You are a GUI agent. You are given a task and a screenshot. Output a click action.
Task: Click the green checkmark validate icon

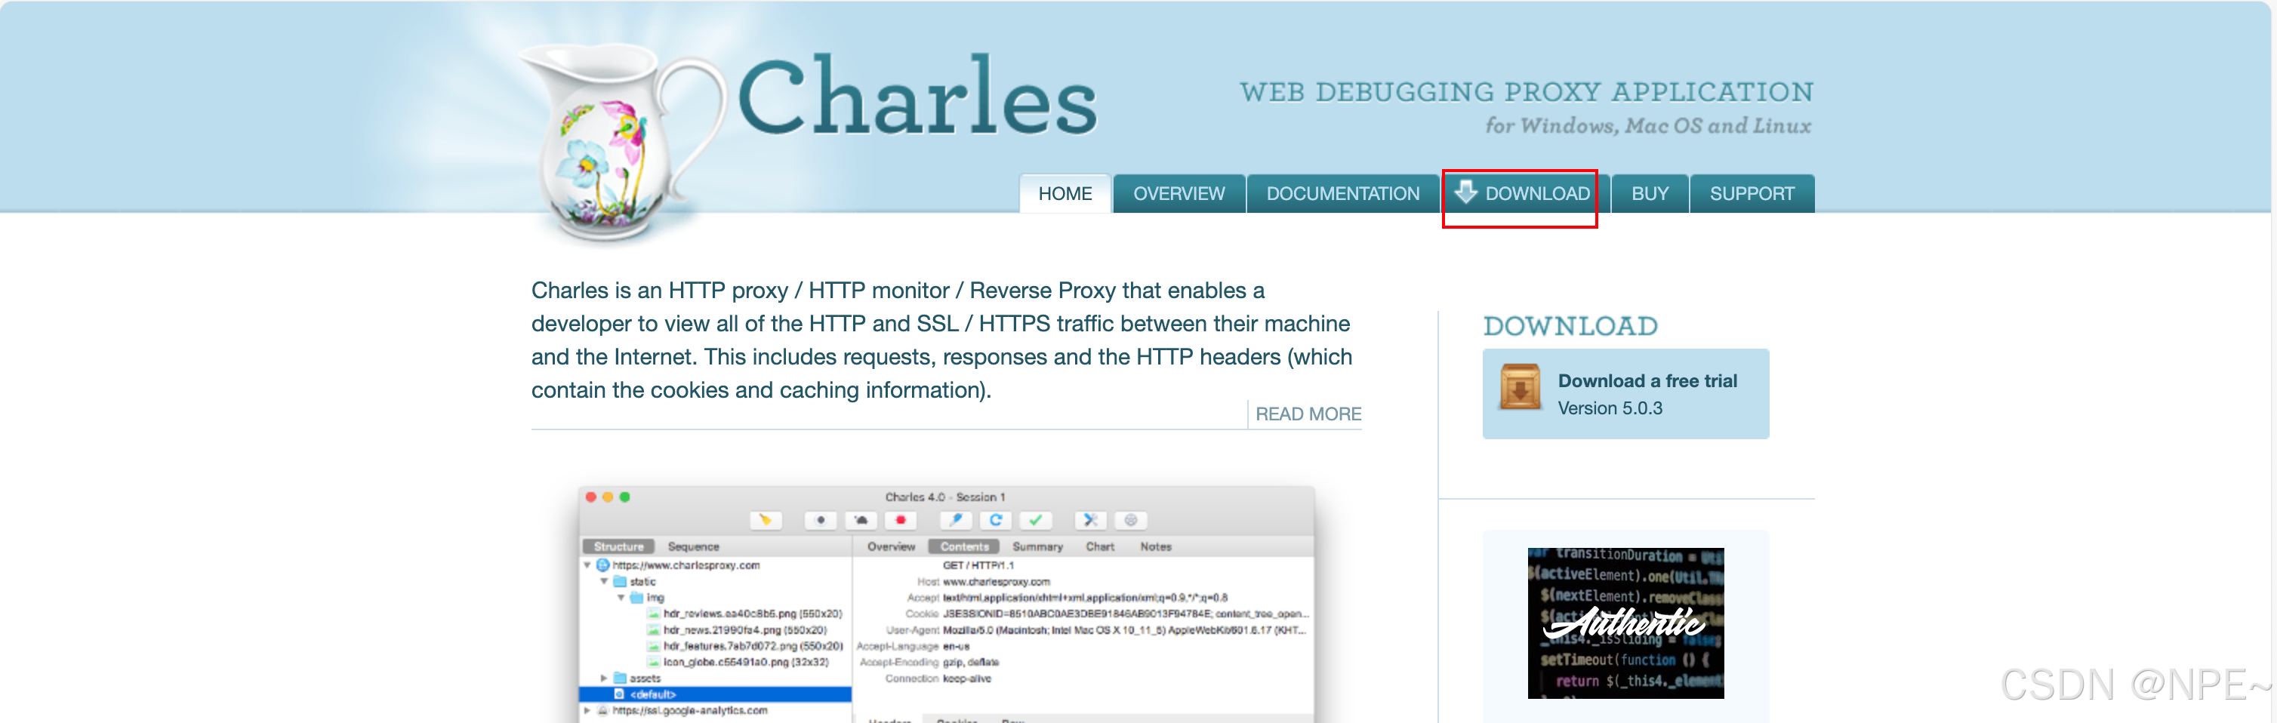click(x=1035, y=521)
